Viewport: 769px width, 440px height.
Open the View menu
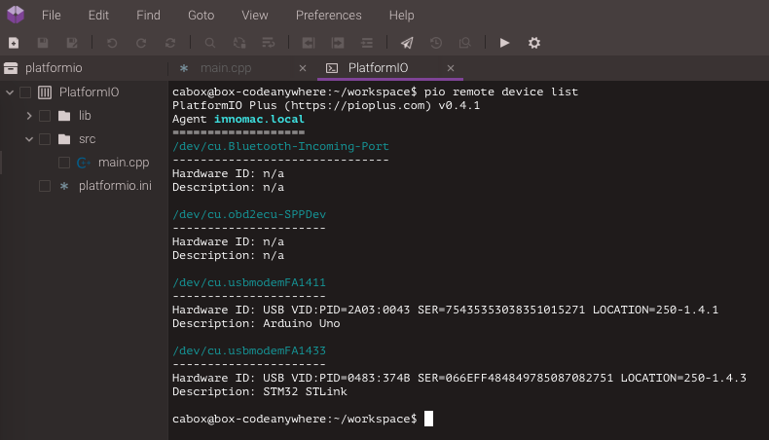[254, 16]
